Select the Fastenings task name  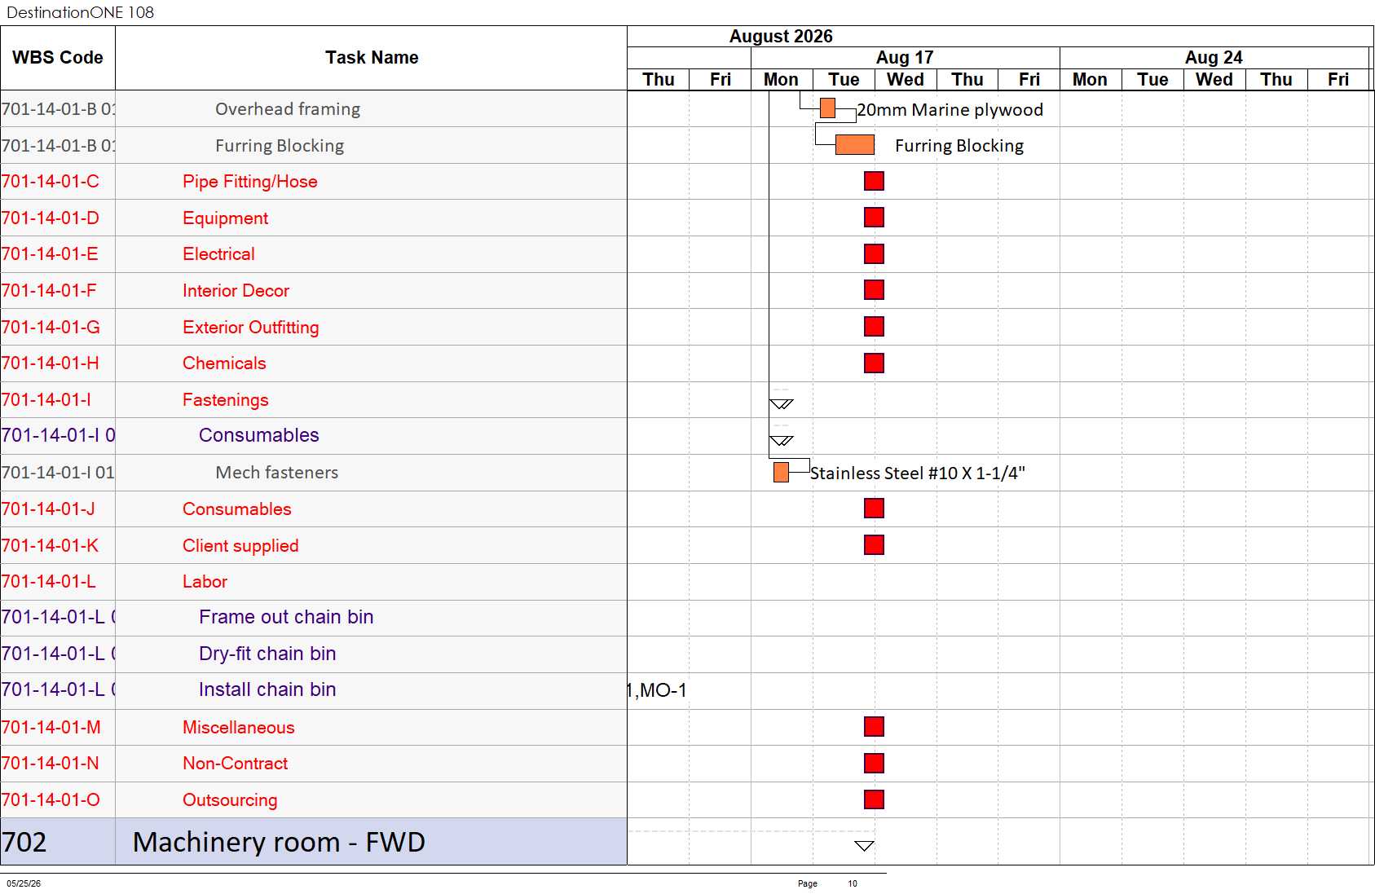coord(226,400)
